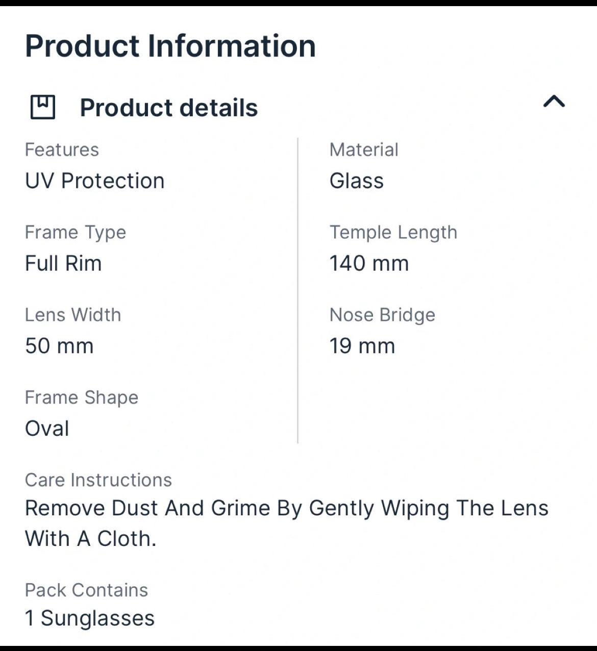Screen dimensions: 597x651
Task: Select the 19 mm nose bridge value
Action: coord(362,346)
